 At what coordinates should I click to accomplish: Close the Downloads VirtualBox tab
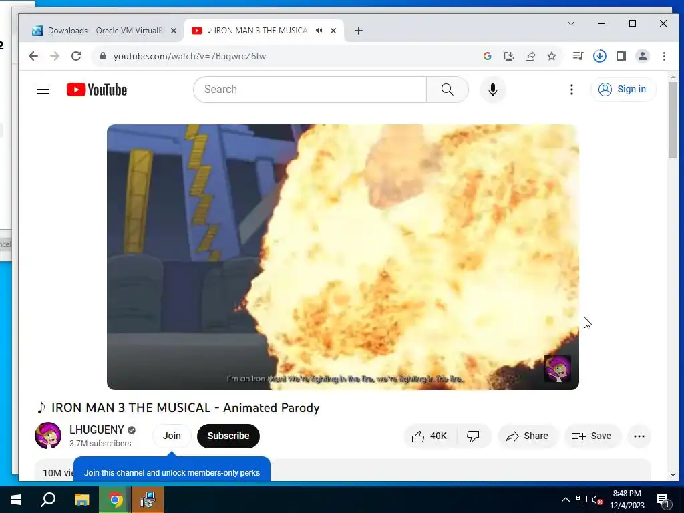point(174,31)
